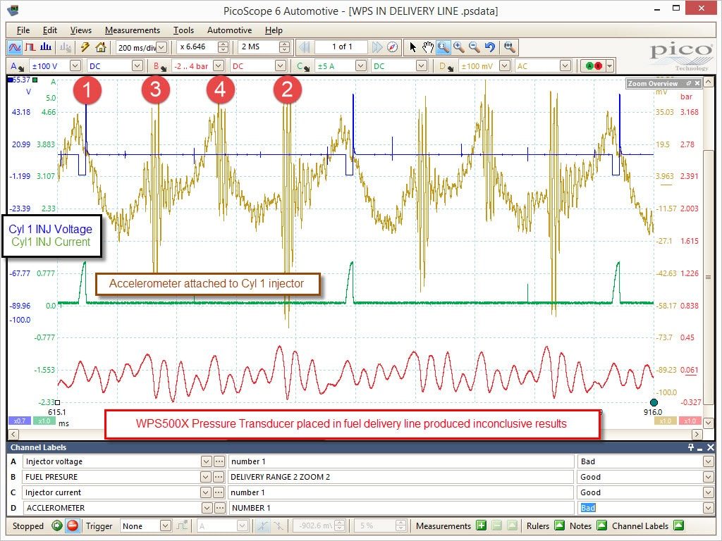The width and height of the screenshot is (722, 541).
Task: Open Channel D AC coupling dropdown
Action: click(x=565, y=66)
